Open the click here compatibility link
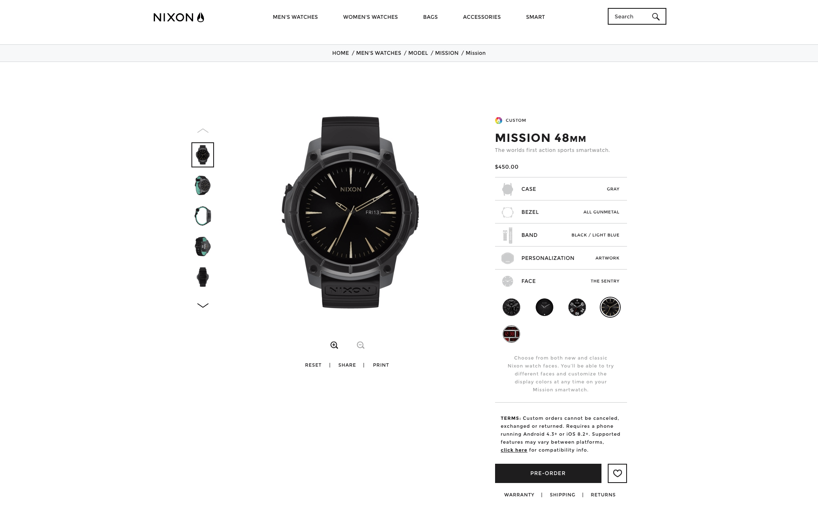This screenshot has width=818, height=519. pyautogui.click(x=514, y=450)
